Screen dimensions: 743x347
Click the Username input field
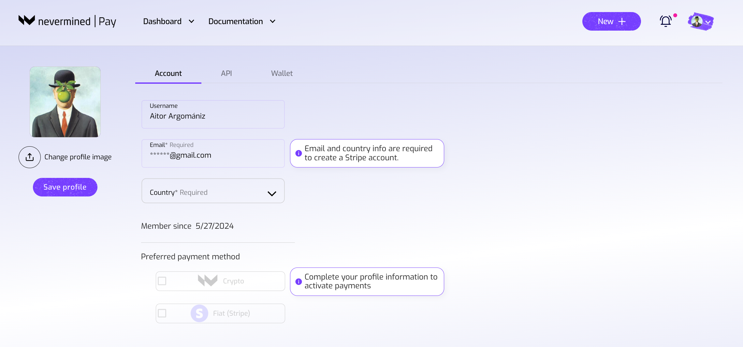click(213, 116)
